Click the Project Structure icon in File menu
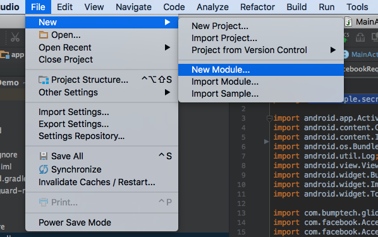The height and width of the screenshot is (237, 378). point(44,80)
